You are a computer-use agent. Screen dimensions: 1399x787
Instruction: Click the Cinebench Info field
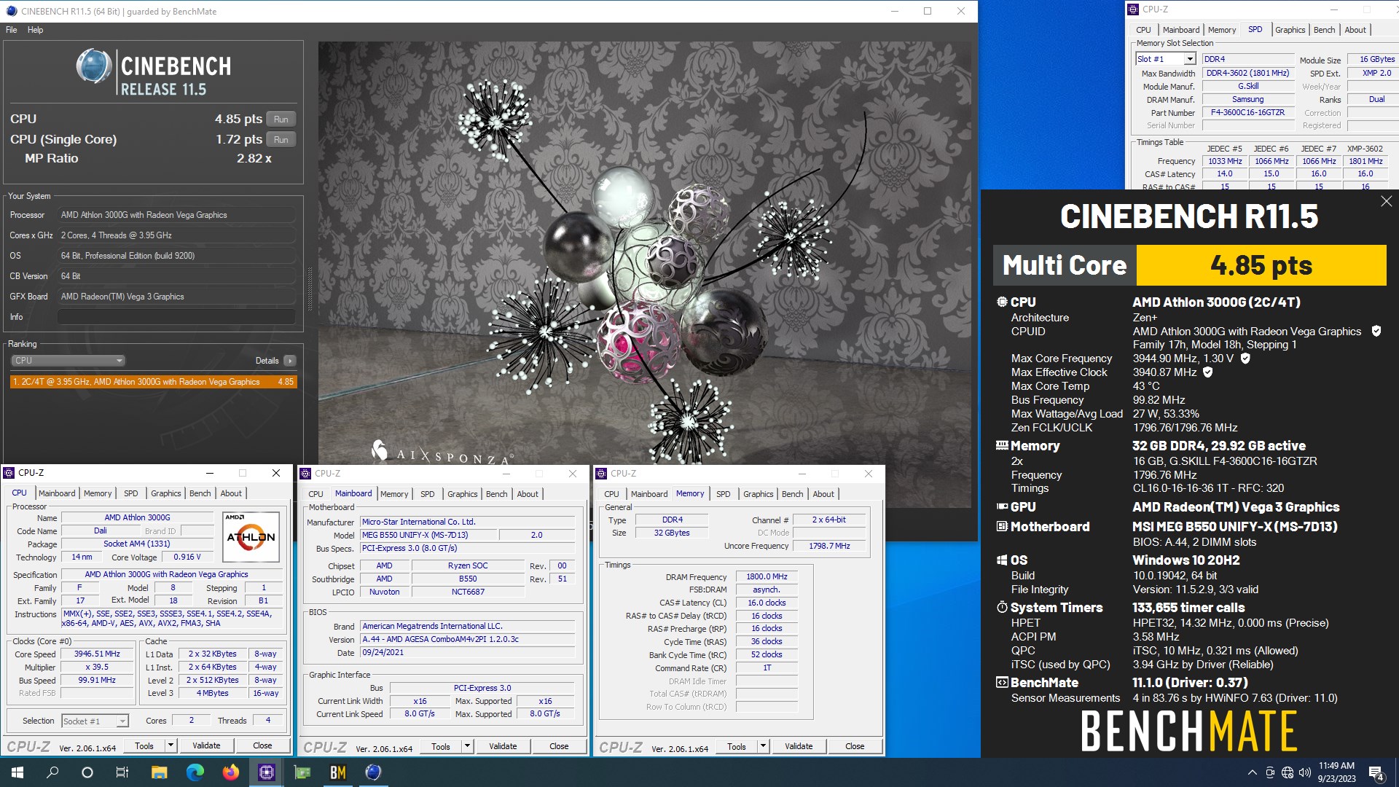(176, 317)
